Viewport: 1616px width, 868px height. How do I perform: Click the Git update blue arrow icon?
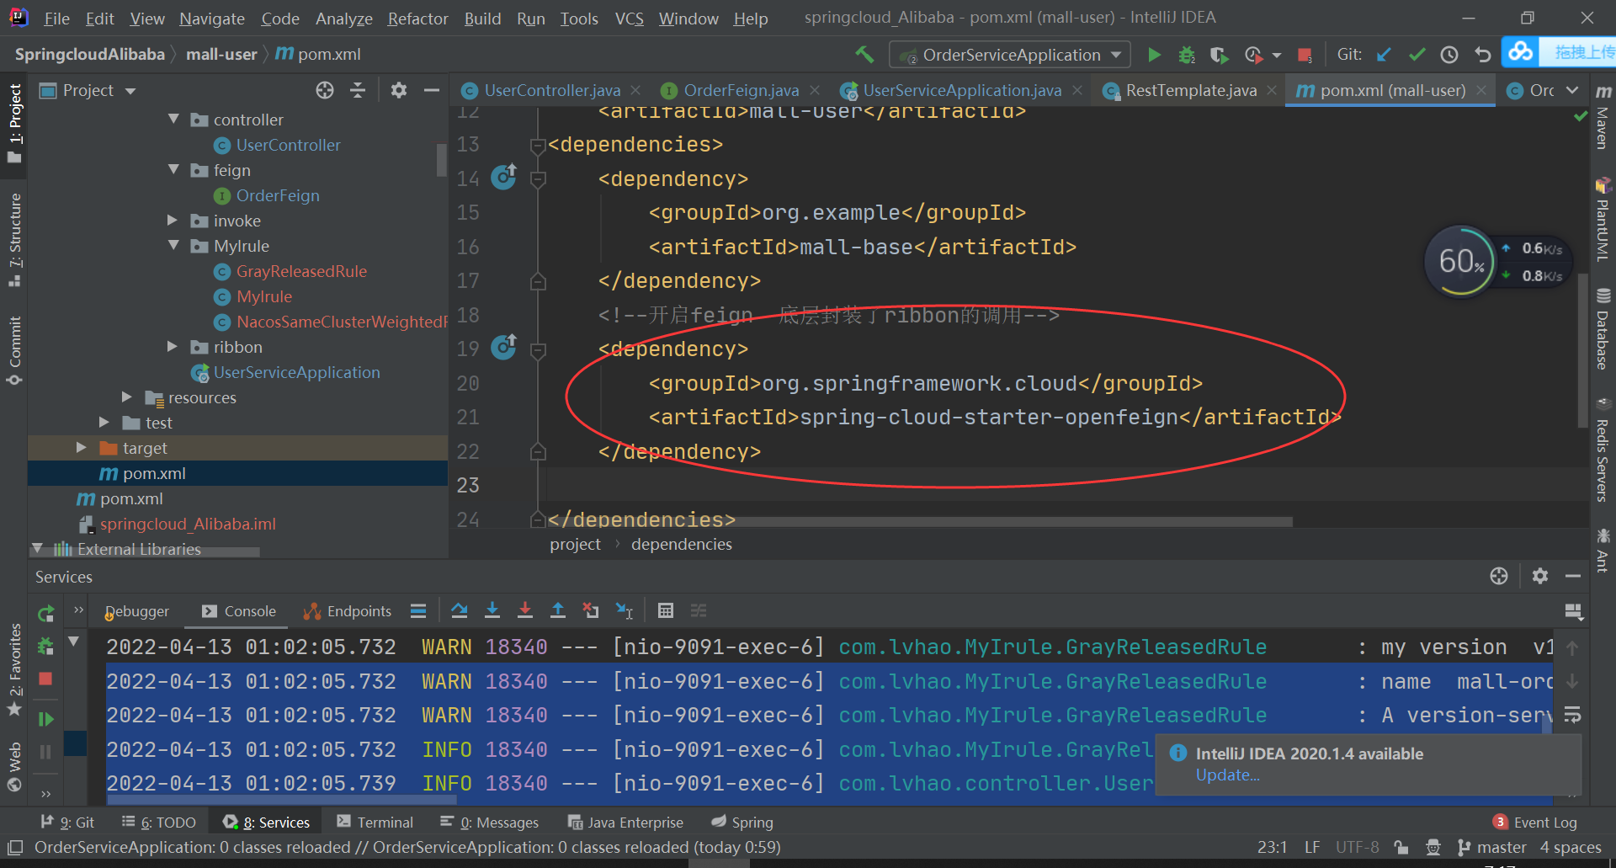[1383, 54]
